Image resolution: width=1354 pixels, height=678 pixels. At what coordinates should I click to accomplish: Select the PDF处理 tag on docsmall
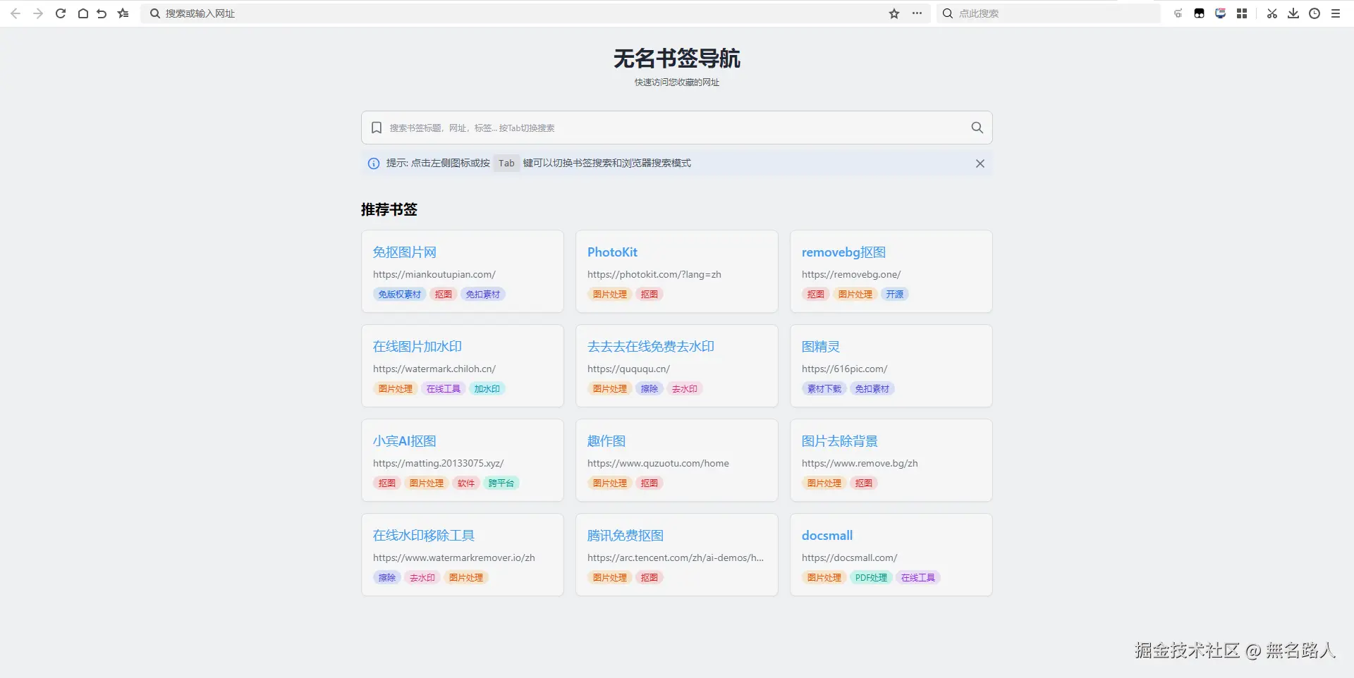(872, 578)
